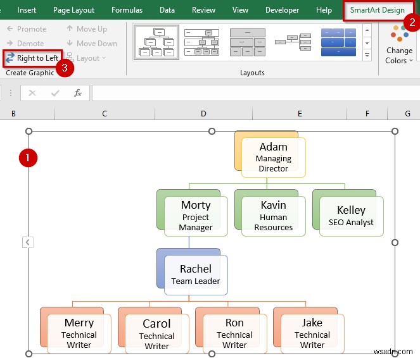420x358 pixels.
Task: Choose the Organization Chart layout thumbnail
Action: [x=156, y=42]
